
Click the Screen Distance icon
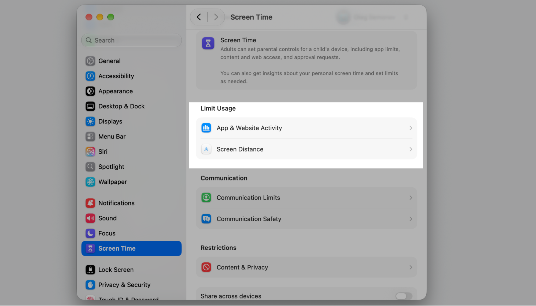[x=206, y=149]
